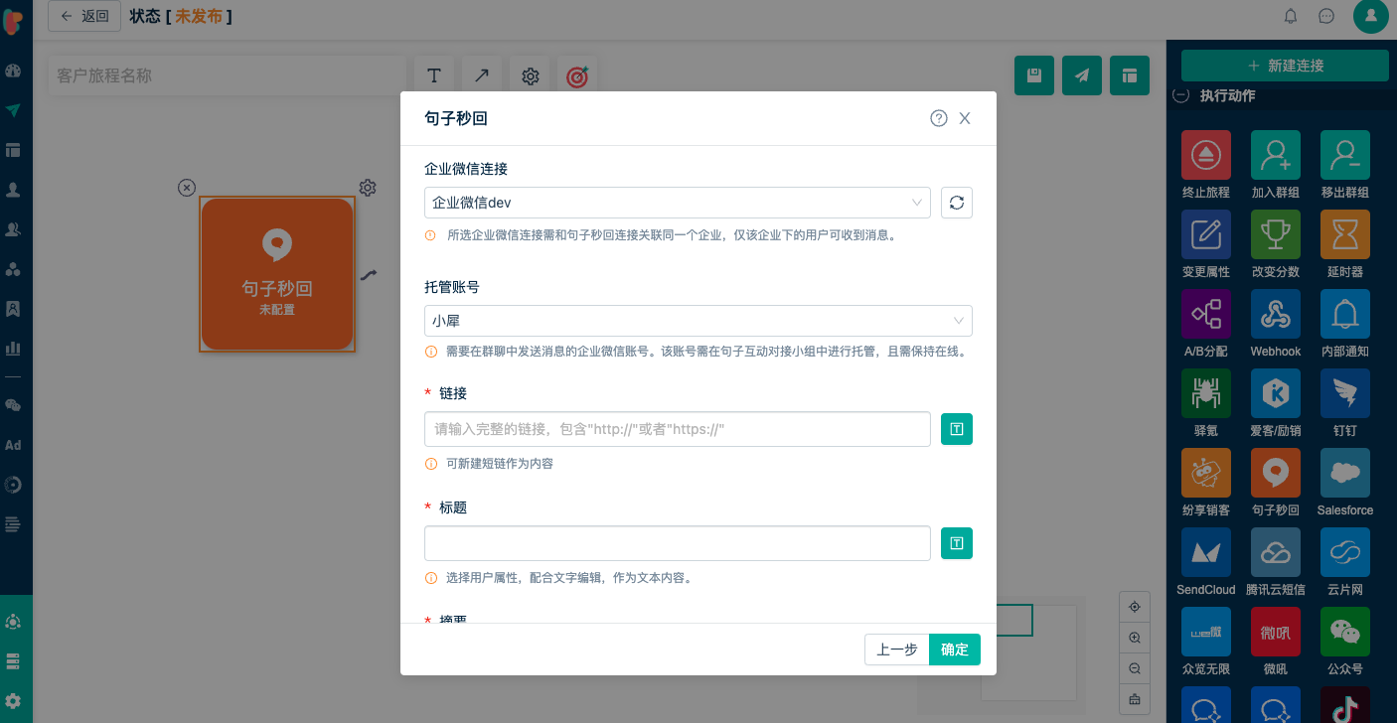Click the 标题 input field
The height and width of the screenshot is (723, 1397).
tap(678, 543)
